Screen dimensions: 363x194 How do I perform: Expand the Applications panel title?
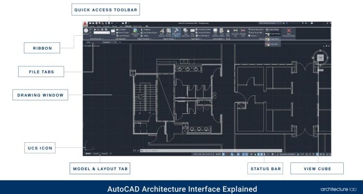point(196,39)
